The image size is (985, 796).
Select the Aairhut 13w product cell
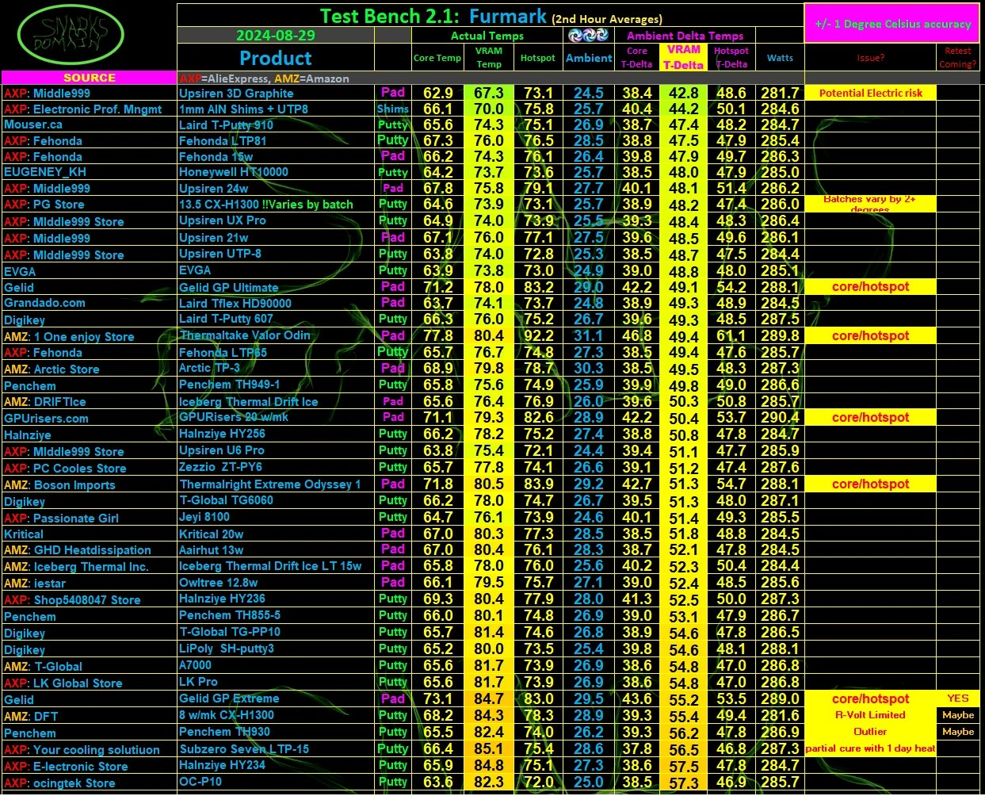tap(276, 549)
